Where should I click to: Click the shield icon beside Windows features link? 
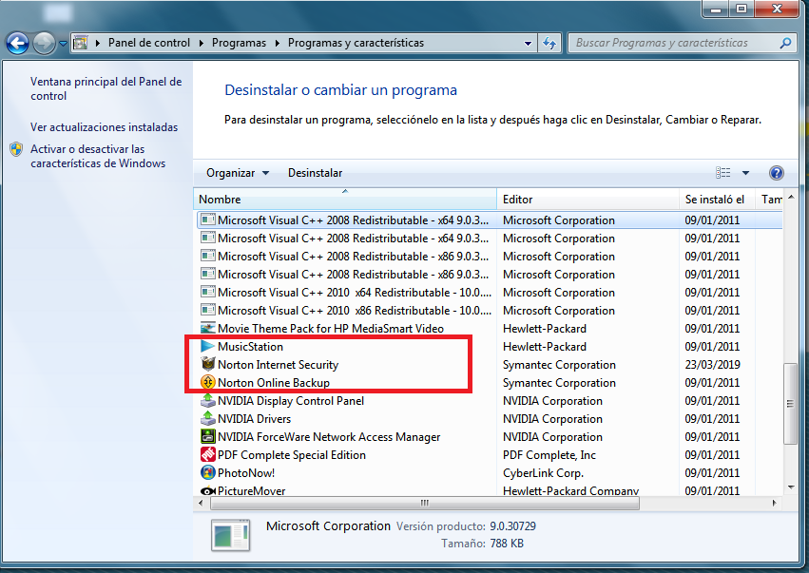tap(16, 149)
